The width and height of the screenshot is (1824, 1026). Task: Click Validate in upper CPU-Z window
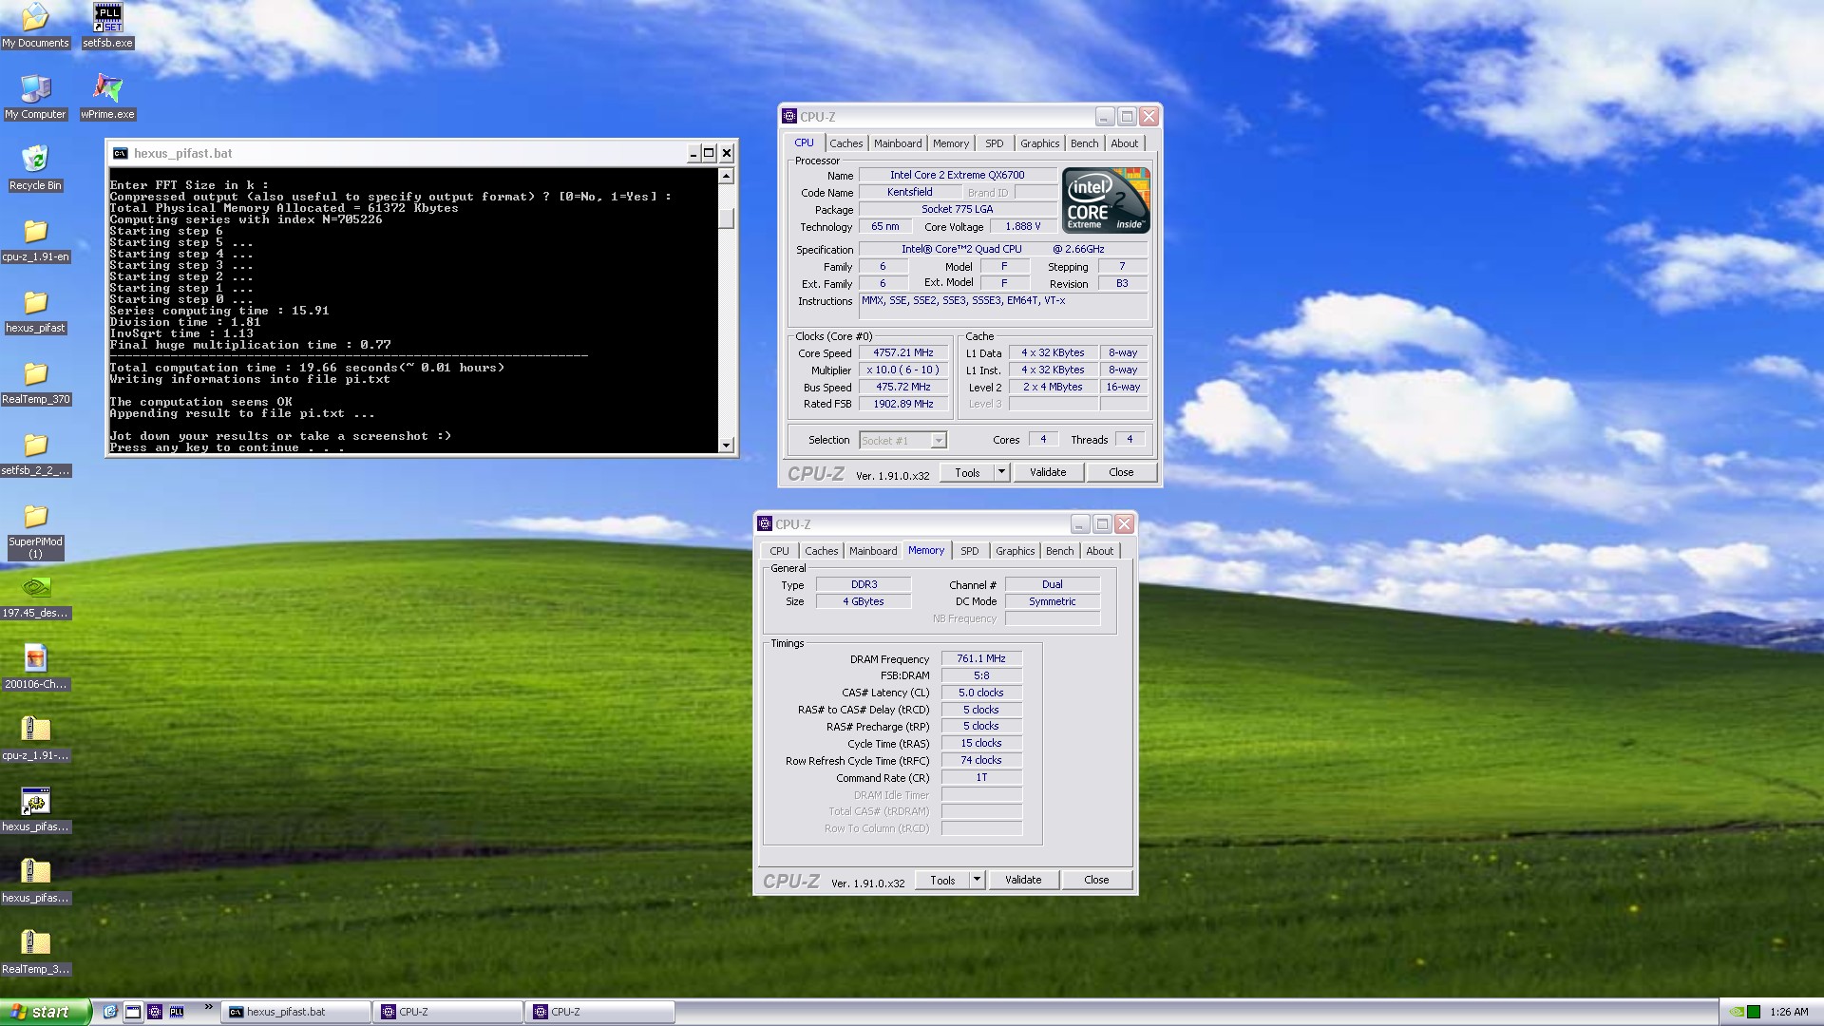point(1048,472)
